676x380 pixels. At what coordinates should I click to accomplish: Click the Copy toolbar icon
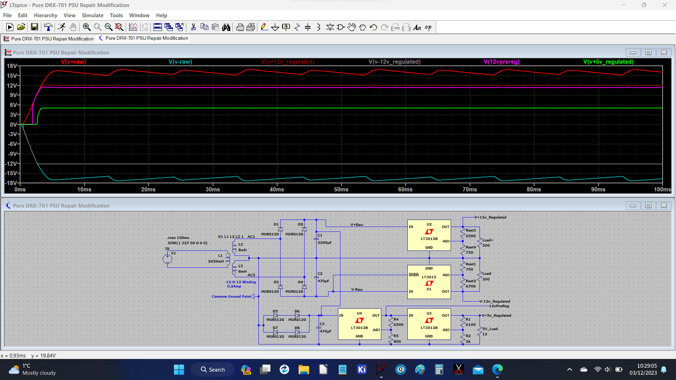204,27
